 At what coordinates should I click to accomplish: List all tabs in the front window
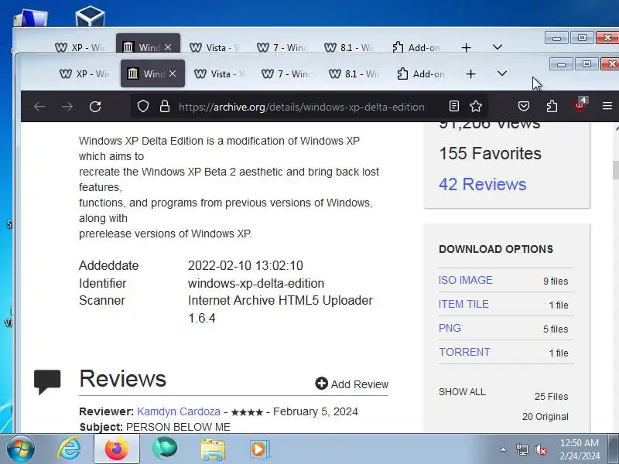(x=501, y=73)
